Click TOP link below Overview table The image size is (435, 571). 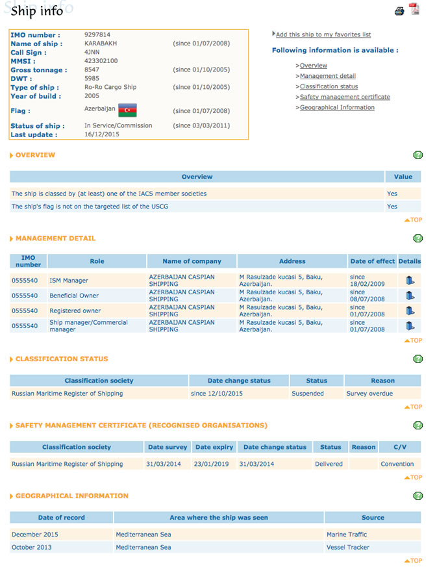pyautogui.click(x=413, y=220)
